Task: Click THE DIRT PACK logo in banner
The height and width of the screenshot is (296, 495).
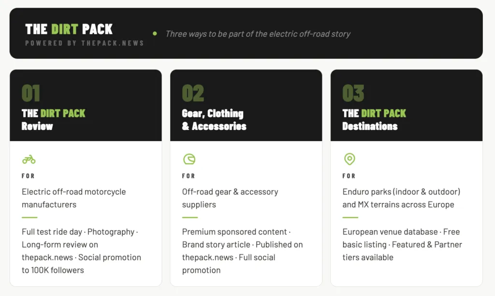Action: [69, 29]
